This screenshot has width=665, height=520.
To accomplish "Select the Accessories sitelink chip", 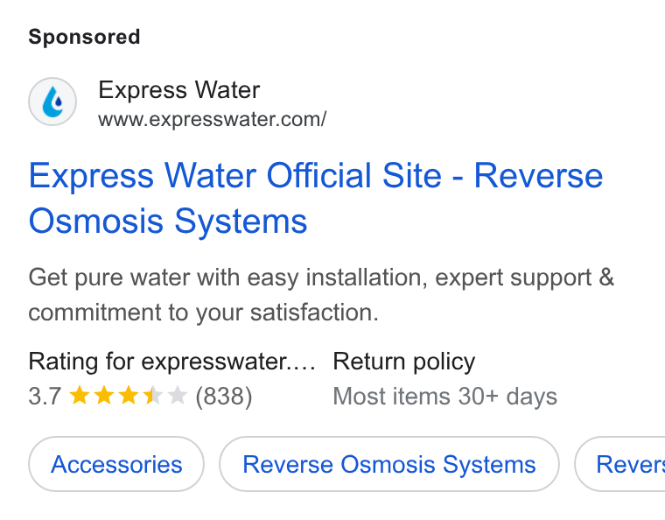I will tap(116, 464).
